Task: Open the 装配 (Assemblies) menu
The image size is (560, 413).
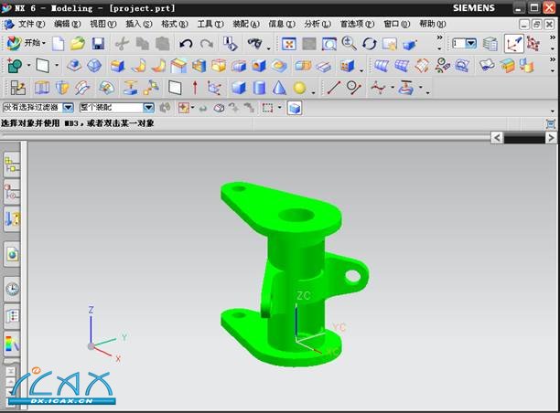Action: [x=246, y=24]
